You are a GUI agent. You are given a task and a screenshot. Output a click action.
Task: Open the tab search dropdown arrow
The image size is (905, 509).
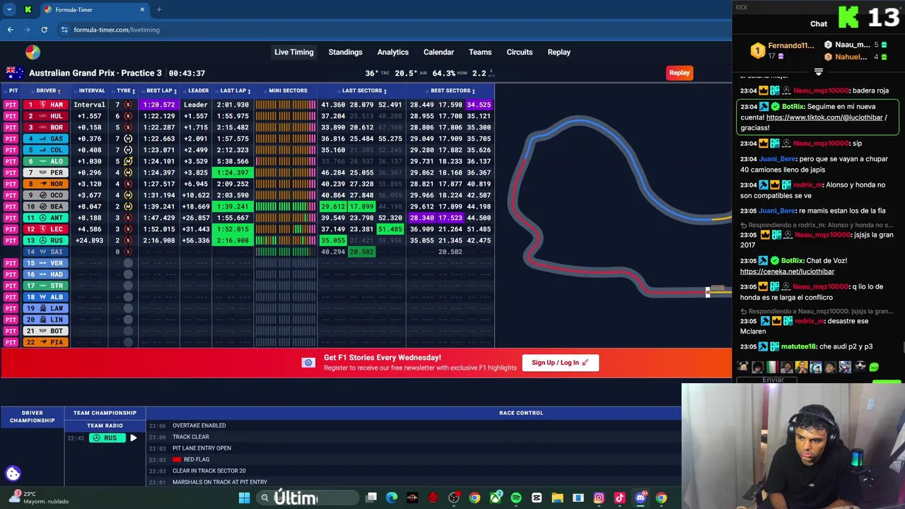point(9,10)
